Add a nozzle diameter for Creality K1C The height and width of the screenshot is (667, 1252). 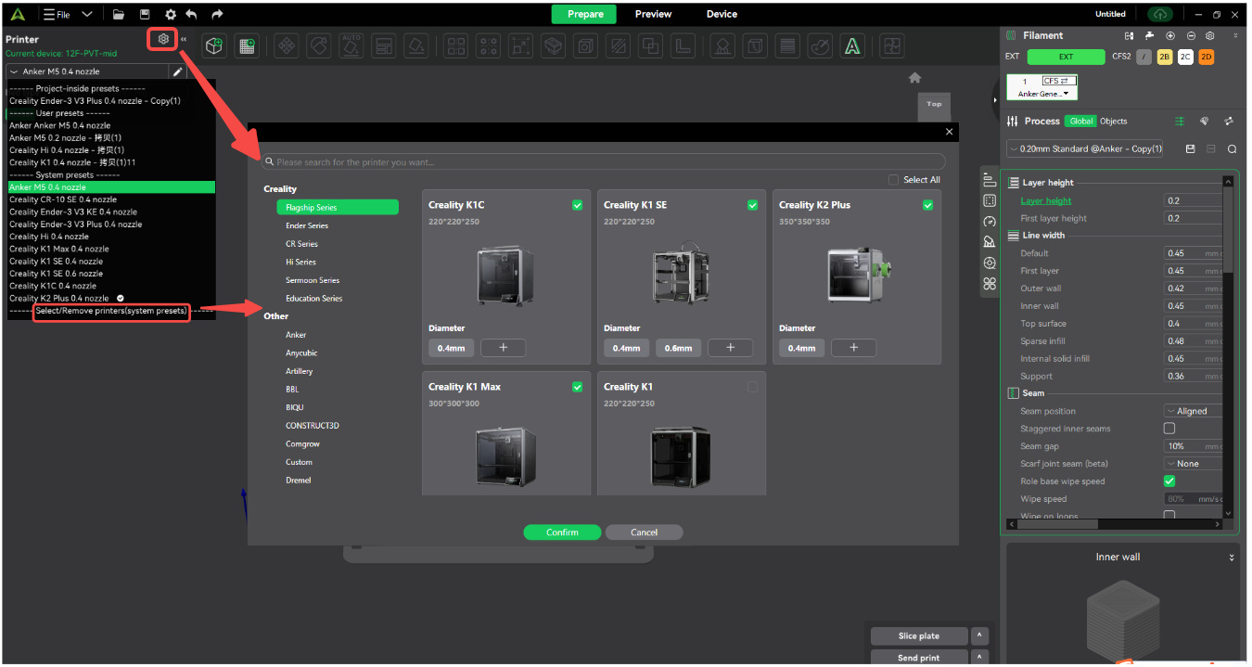tap(504, 348)
